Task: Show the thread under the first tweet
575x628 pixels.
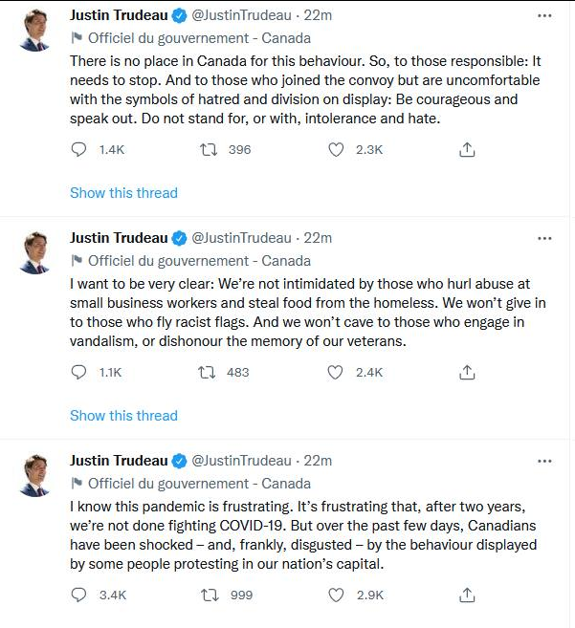Action: 123,193
